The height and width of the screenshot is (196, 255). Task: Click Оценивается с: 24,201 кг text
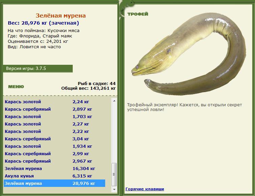click(38, 41)
